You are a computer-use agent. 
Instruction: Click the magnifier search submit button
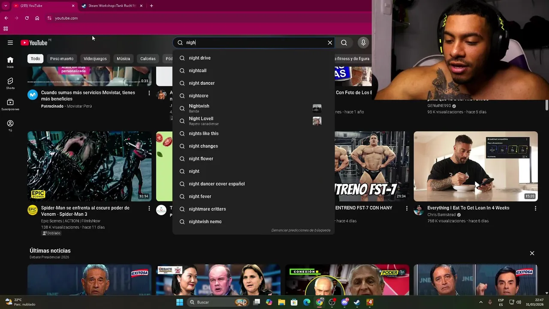[x=344, y=42]
